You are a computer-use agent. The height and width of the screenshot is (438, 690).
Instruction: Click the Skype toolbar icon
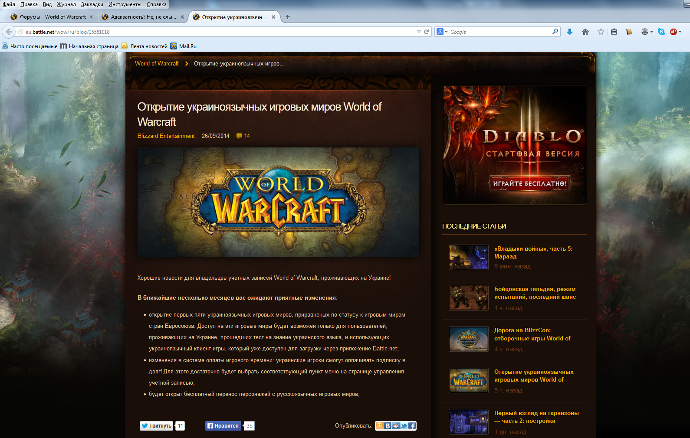point(661,32)
